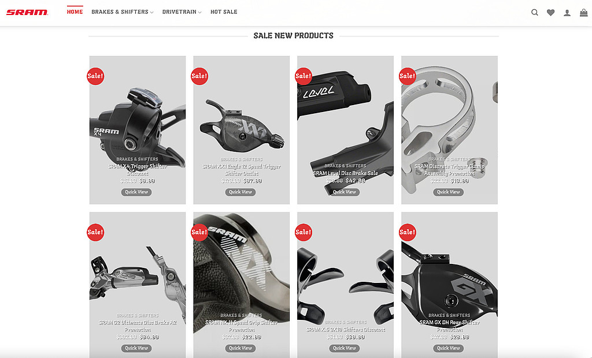Image resolution: width=592 pixels, height=358 pixels.
Task: Click the SRAM logo
Action: click(x=27, y=12)
